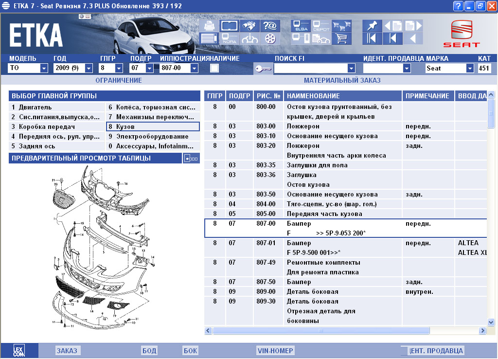
Task: Go to next page document icon
Action: 413,25
